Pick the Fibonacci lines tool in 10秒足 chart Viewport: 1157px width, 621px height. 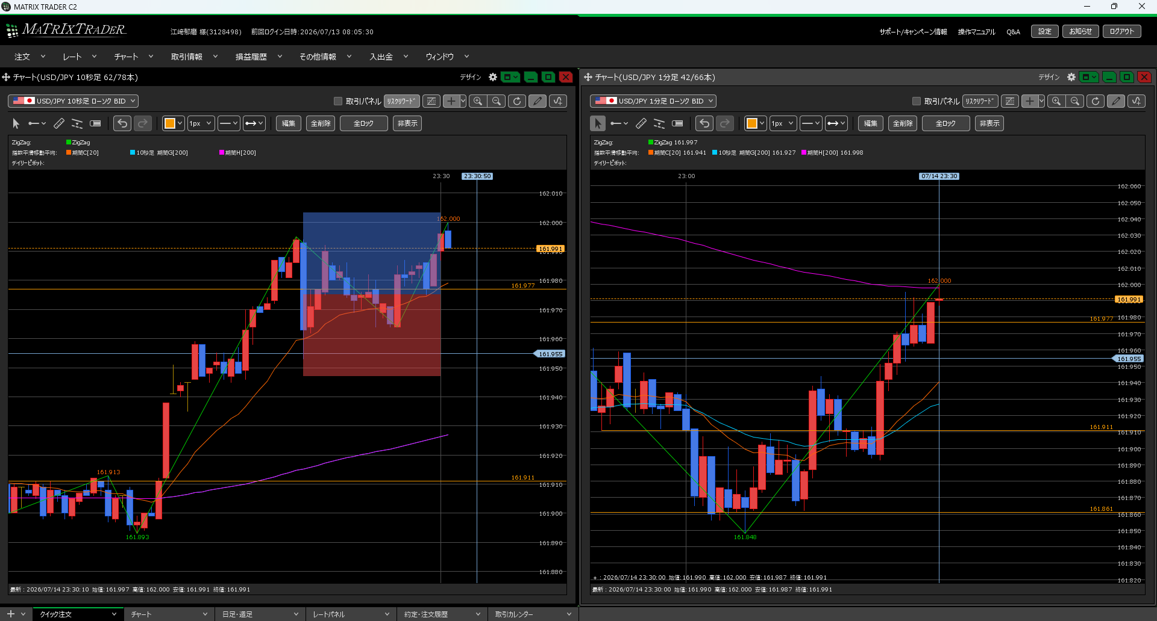pos(77,123)
